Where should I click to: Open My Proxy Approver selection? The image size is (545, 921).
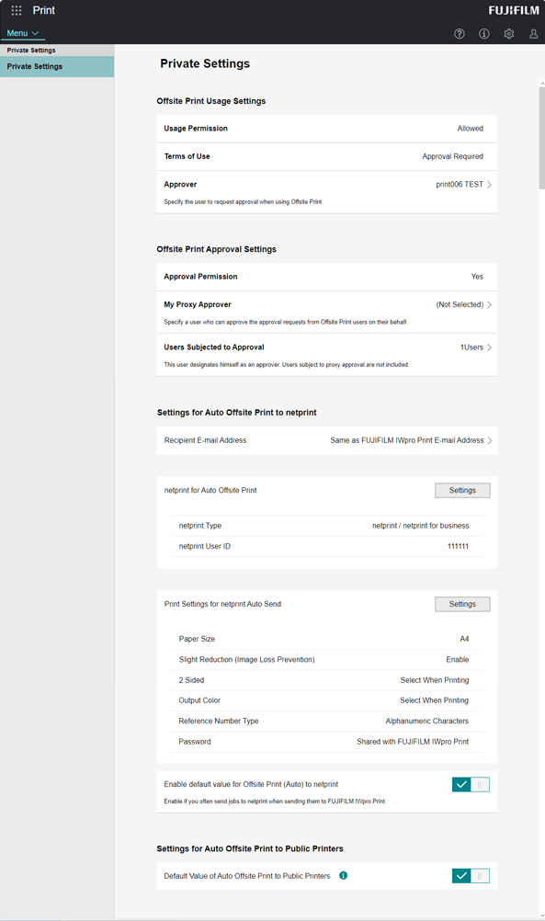[x=326, y=313]
